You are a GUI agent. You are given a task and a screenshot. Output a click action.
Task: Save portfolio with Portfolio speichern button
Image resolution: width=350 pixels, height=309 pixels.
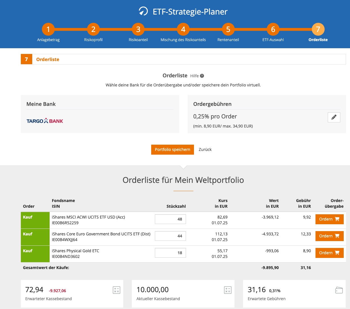(172, 150)
